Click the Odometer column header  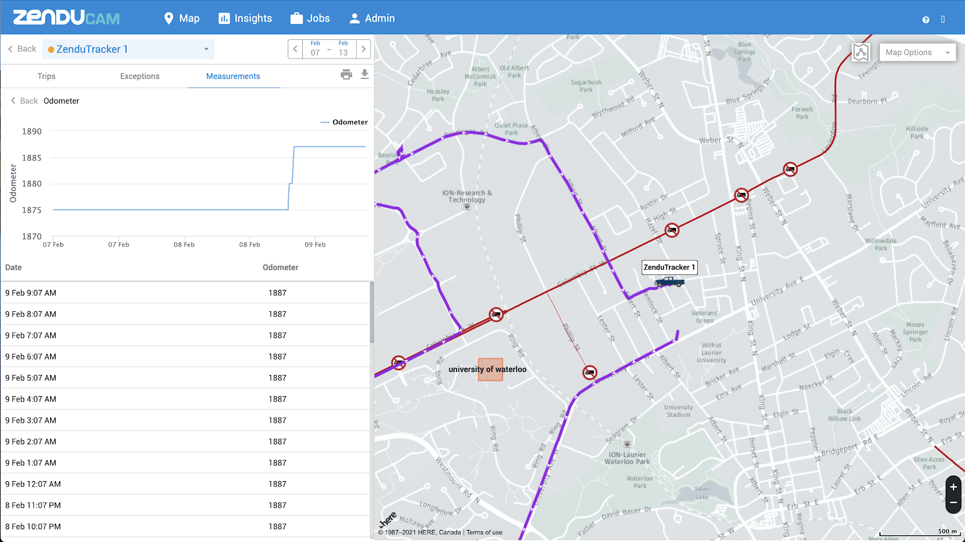[x=280, y=267]
